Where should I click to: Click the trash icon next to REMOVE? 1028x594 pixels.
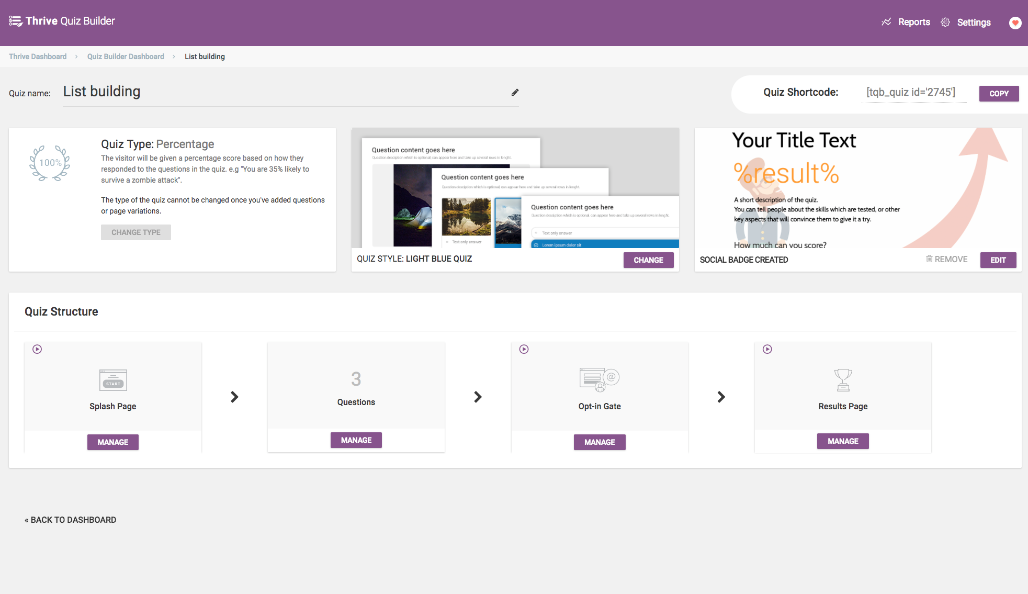point(929,259)
